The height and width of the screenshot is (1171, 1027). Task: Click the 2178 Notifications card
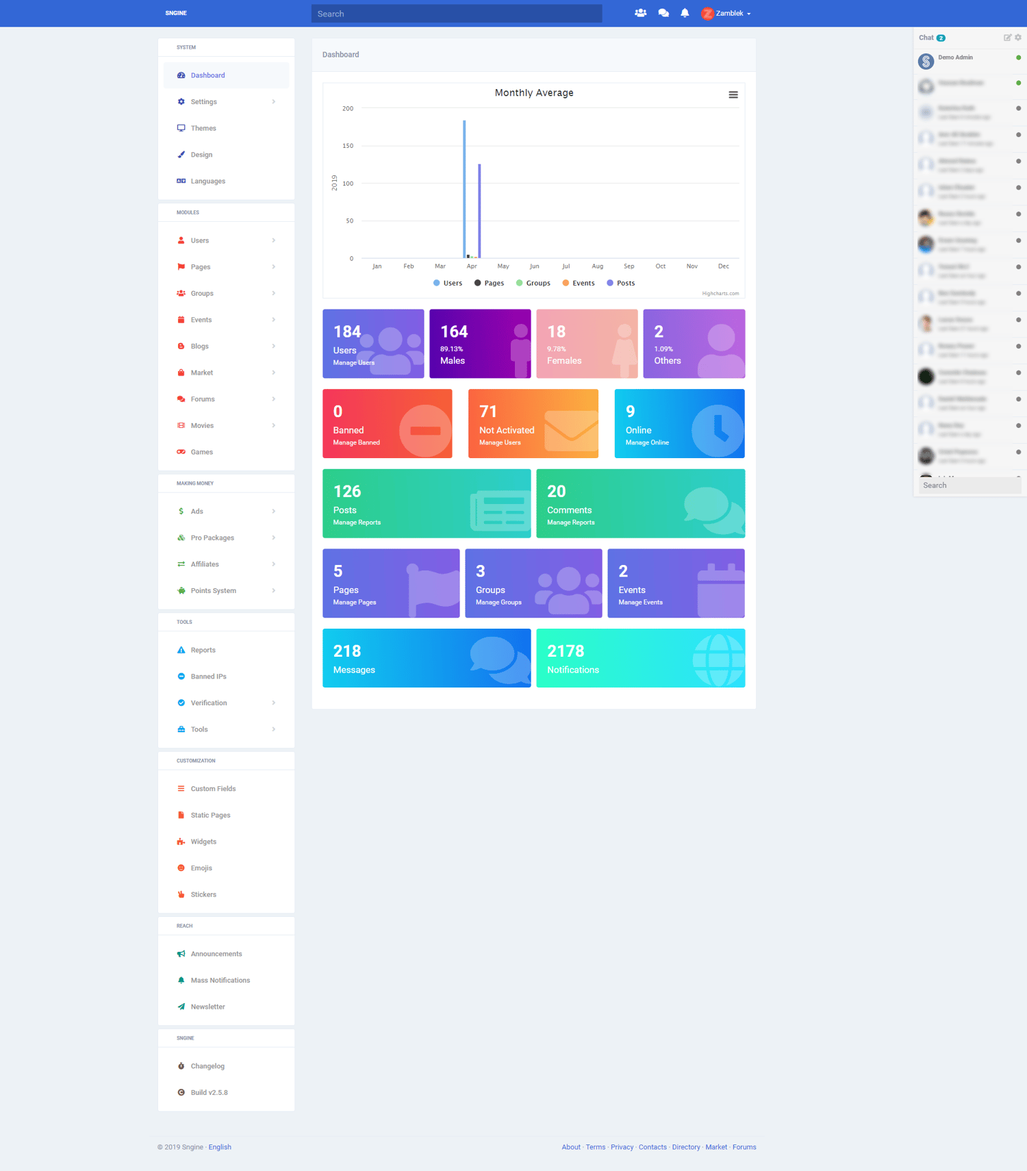pos(640,658)
